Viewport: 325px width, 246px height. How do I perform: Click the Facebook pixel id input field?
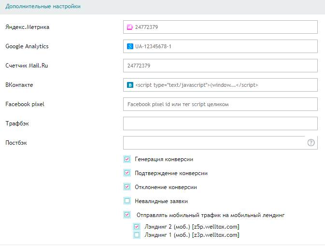pos(220,104)
